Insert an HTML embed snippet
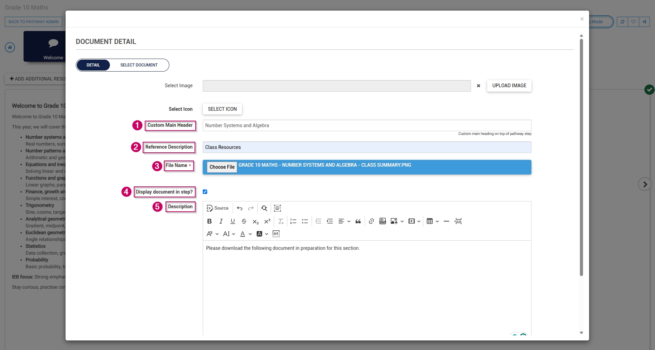The image size is (655, 350). 383,221
